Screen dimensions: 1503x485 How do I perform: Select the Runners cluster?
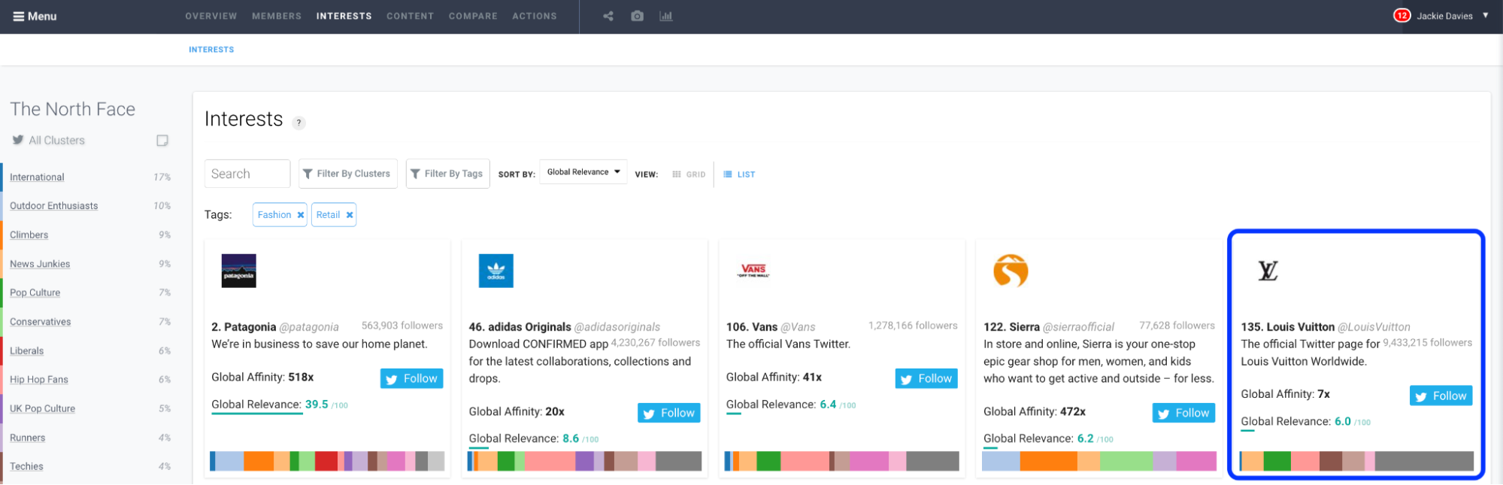tap(27, 438)
